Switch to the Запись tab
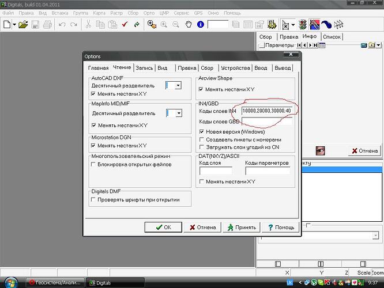Viewport: 384px width, 288px height. pyautogui.click(x=144, y=68)
